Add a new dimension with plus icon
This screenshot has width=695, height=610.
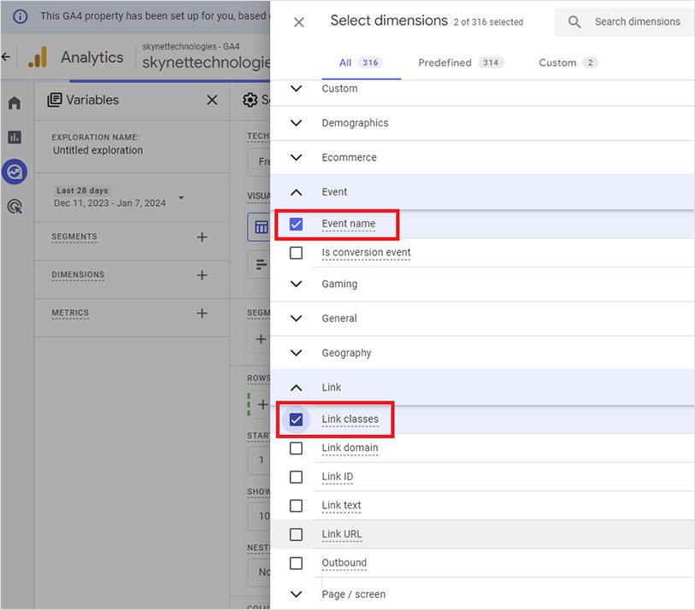(202, 275)
